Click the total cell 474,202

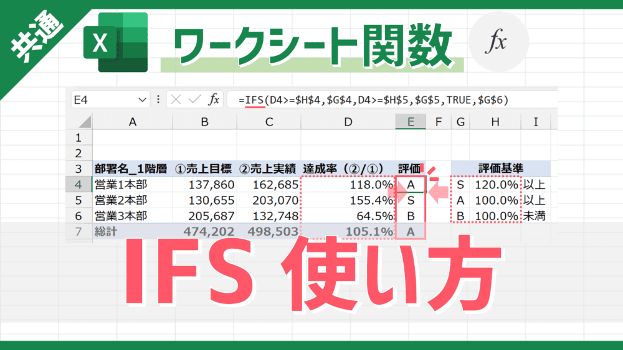(204, 231)
